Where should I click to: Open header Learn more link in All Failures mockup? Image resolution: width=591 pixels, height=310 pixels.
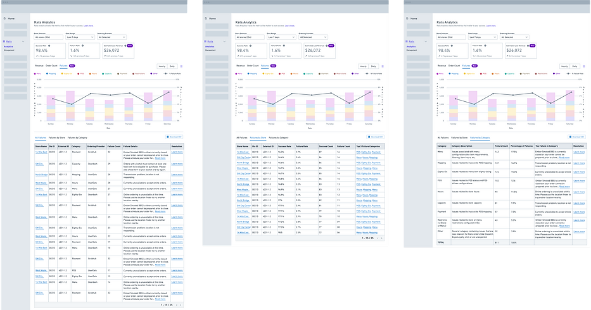coord(89,25)
